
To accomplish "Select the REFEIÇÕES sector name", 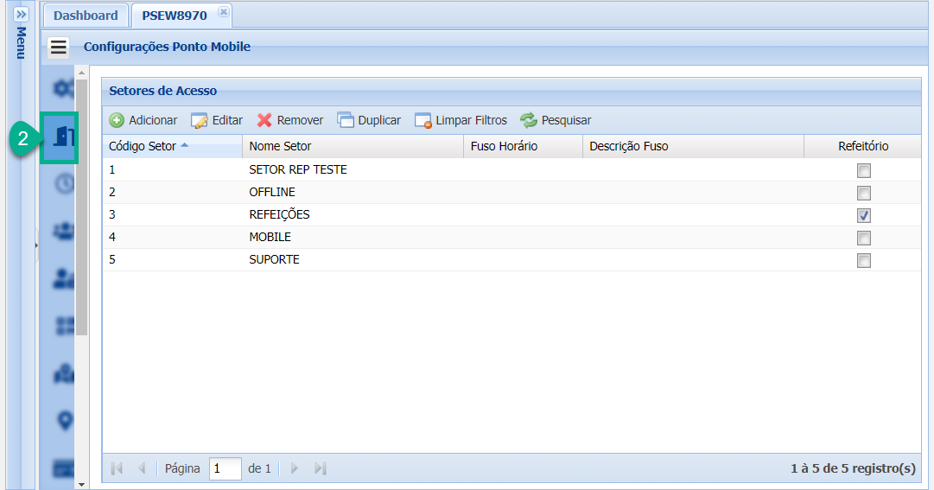I will 279,214.
